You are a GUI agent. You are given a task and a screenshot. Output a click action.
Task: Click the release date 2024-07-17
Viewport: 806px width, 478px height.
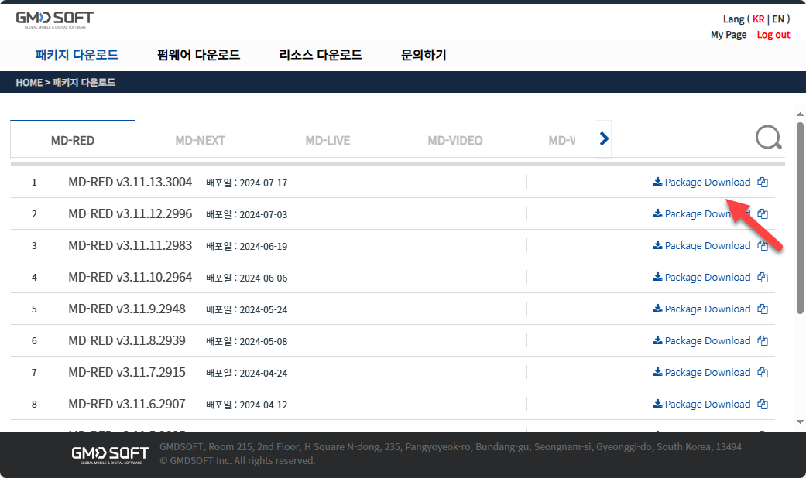pyautogui.click(x=263, y=183)
